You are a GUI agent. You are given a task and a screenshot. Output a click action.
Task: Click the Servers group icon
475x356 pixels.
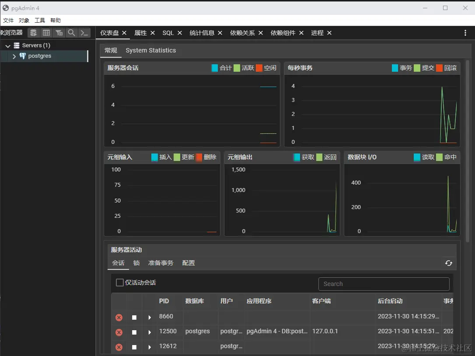pos(17,45)
